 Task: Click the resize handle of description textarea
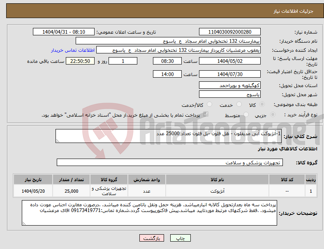point(58,141)
